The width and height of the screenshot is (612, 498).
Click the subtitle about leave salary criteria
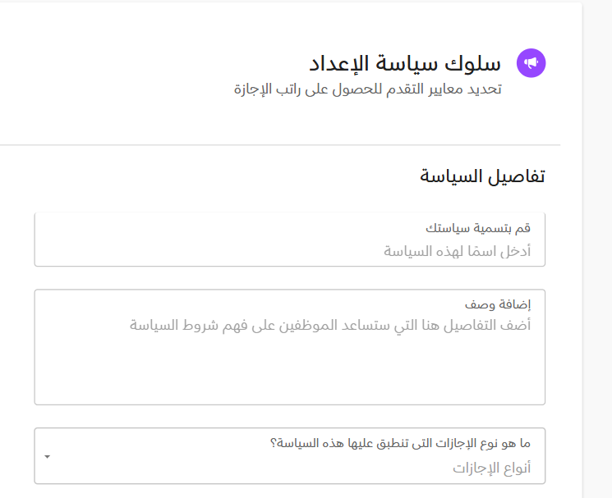tap(367, 89)
